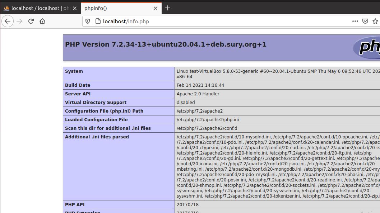Switch to the localhost phpMyAdmin tab
The height and width of the screenshot is (213, 380).
point(41,8)
